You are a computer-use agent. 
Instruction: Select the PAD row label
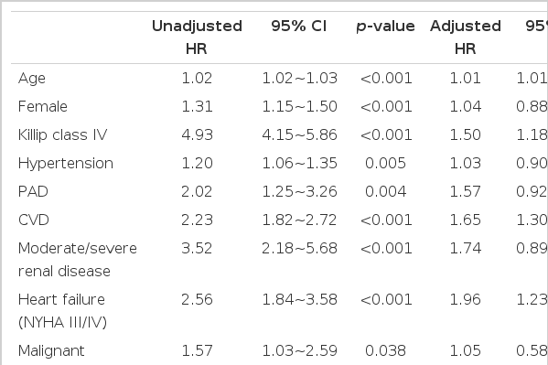tap(33, 191)
